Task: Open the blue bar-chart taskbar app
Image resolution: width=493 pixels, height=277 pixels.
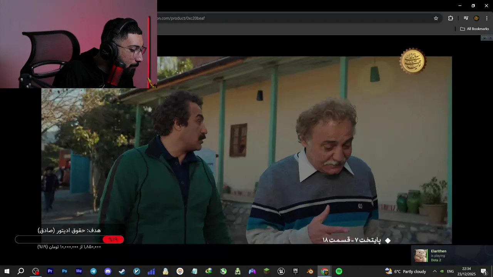Action: 151,271
